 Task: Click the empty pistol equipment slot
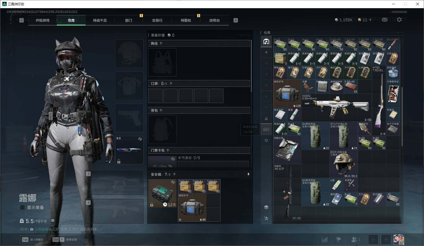point(129,118)
